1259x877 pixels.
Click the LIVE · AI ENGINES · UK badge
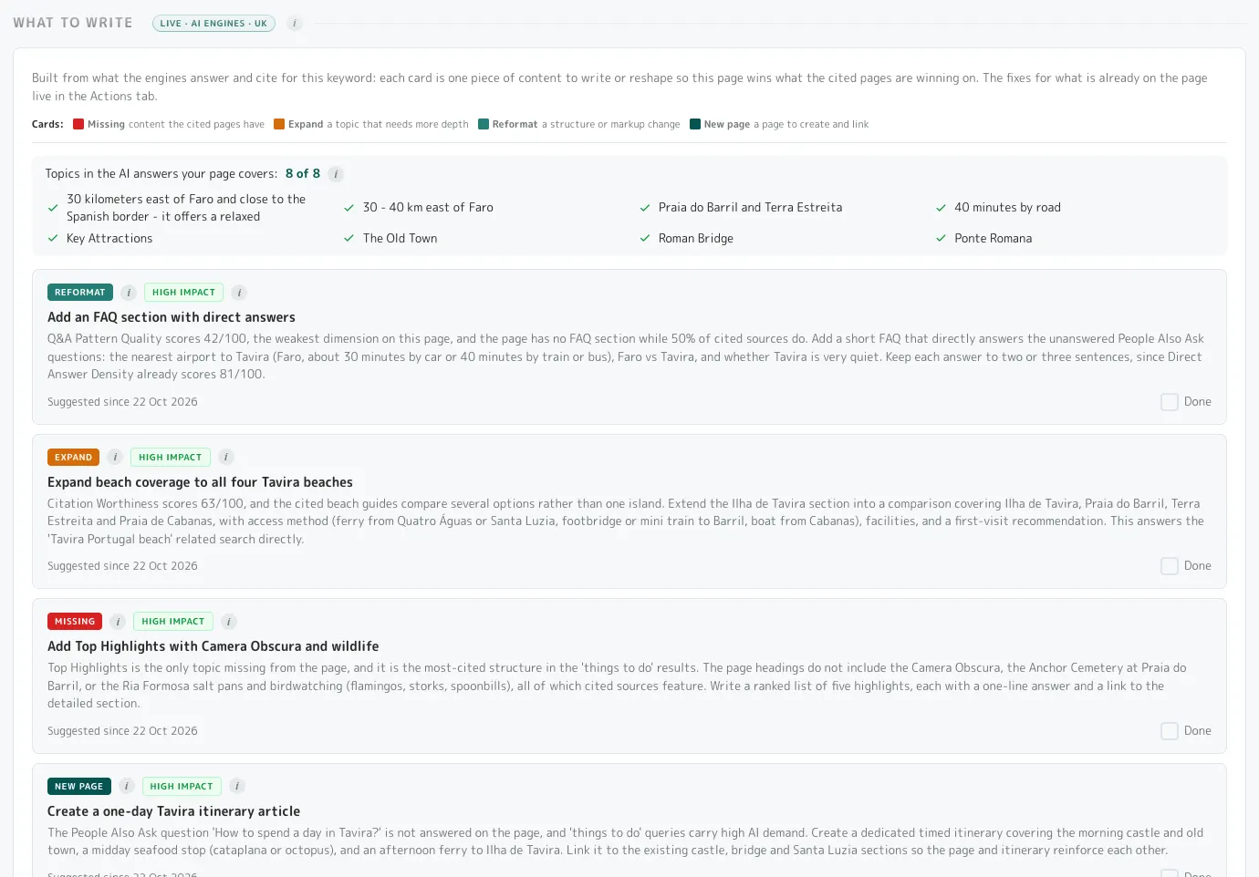pyautogui.click(x=213, y=24)
